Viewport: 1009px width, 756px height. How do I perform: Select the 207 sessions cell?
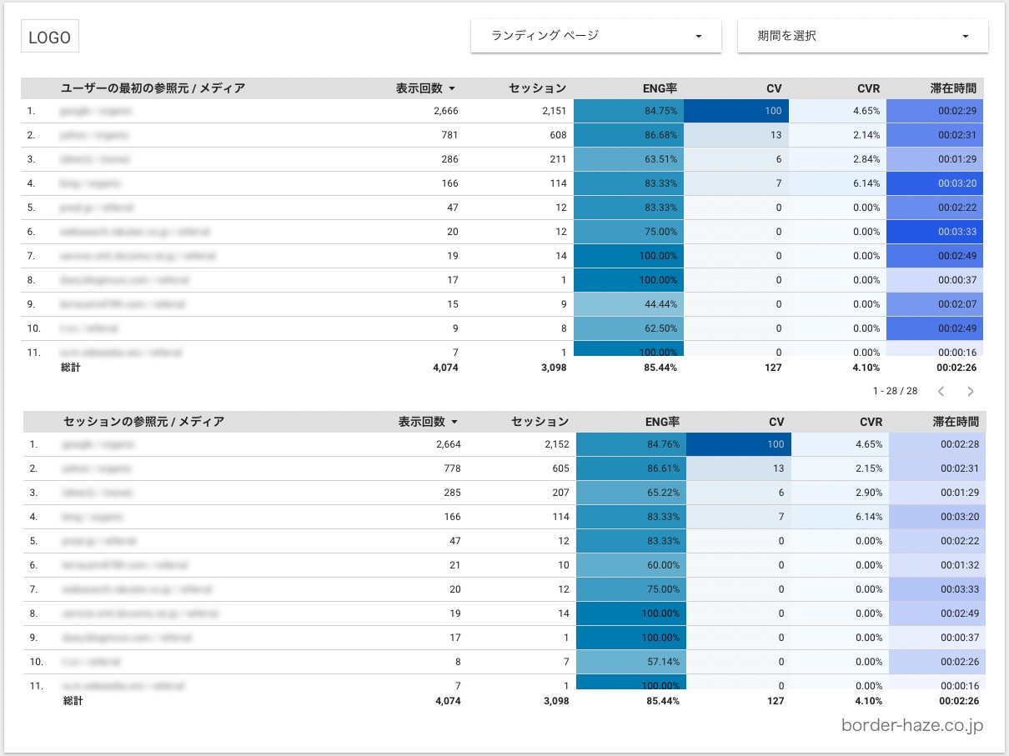point(561,493)
